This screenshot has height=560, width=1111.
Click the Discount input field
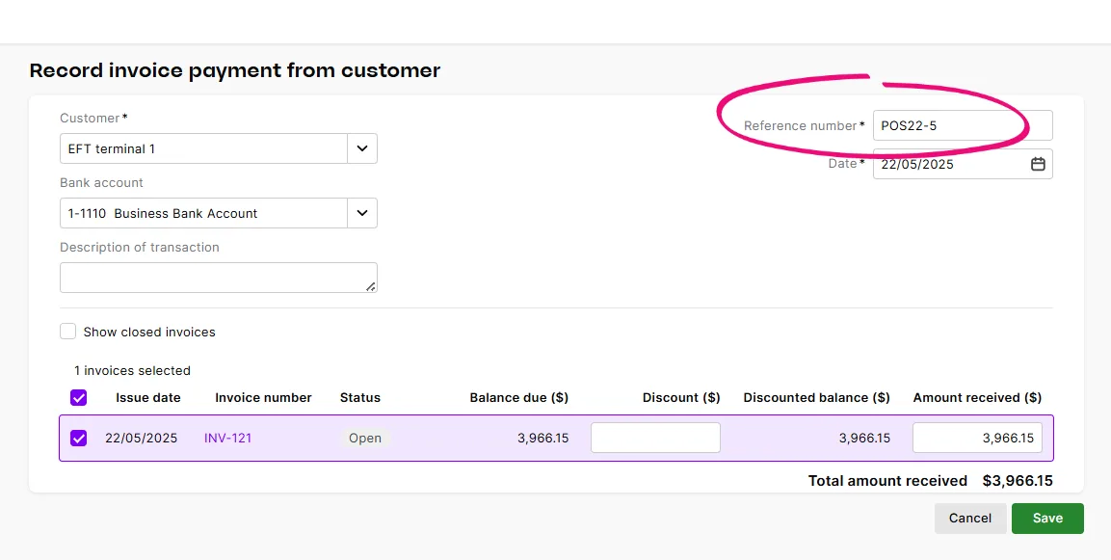(655, 437)
